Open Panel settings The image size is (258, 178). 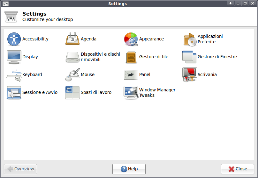131,75
